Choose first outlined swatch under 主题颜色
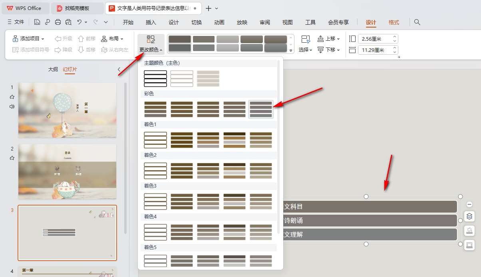481x277 pixels. pos(155,79)
